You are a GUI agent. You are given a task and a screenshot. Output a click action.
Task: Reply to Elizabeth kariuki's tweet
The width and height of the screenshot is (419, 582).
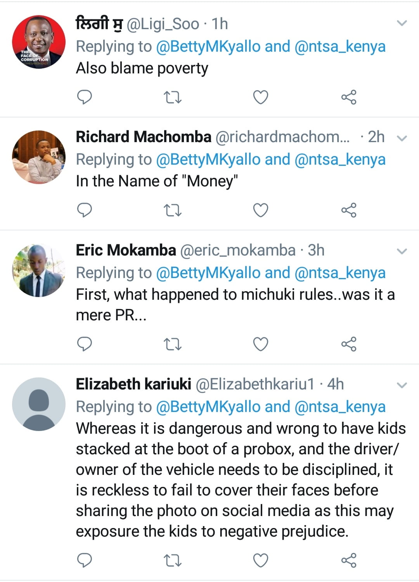85,560
